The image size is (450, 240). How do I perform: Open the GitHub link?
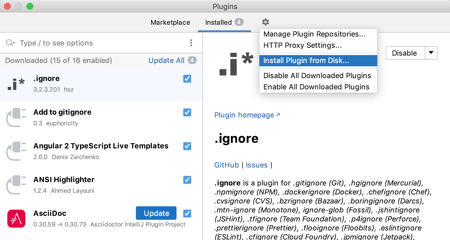coord(226,165)
